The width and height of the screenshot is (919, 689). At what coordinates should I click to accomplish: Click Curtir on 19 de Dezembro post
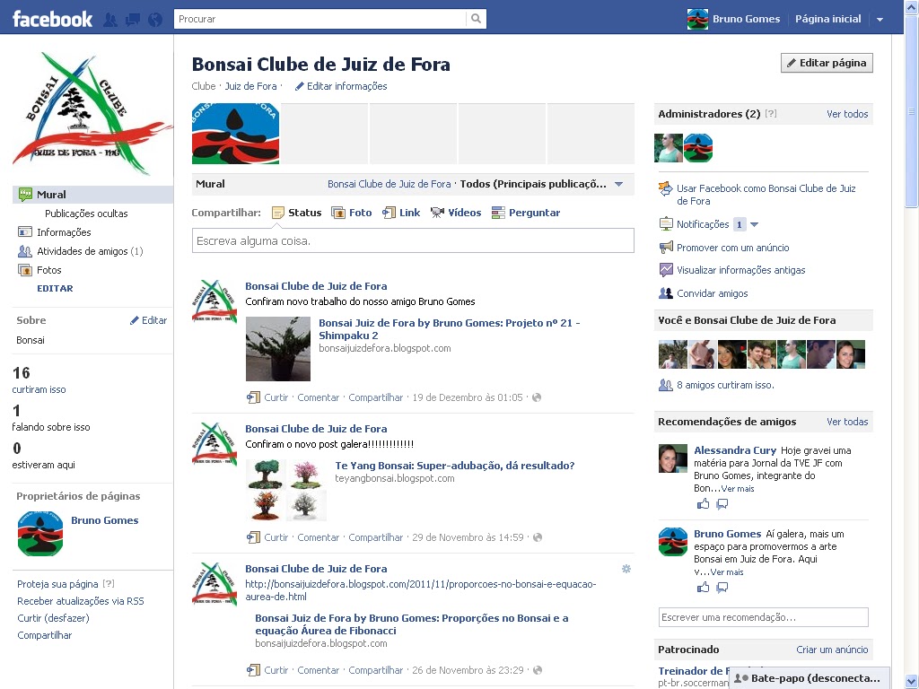pyautogui.click(x=276, y=397)
